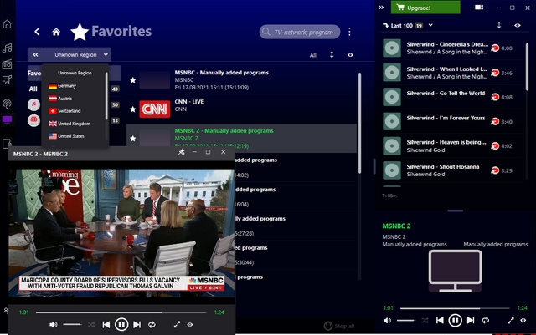
Task: Open the Home icon in left sidebar
Action: point(7,24)
